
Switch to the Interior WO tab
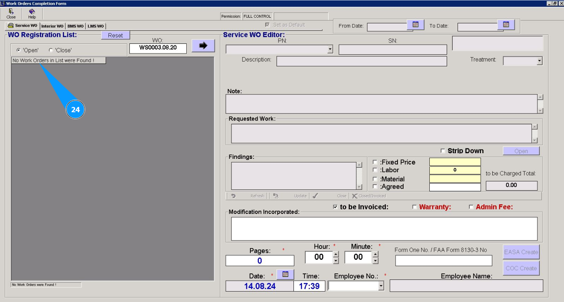(x=52, y=26)
